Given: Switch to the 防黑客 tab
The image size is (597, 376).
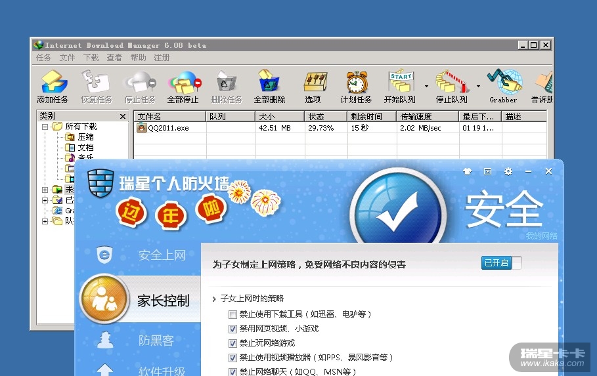Looking at the screenshot, I should click(x=156, y=340).
